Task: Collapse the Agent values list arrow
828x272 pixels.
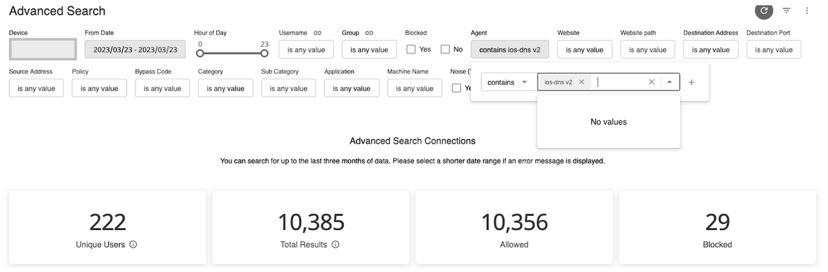Action: [669, 82]
